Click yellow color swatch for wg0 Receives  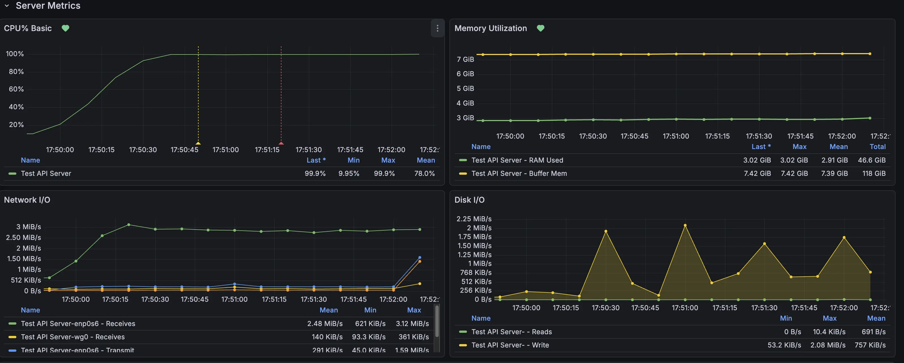click(x=12, y=337)
